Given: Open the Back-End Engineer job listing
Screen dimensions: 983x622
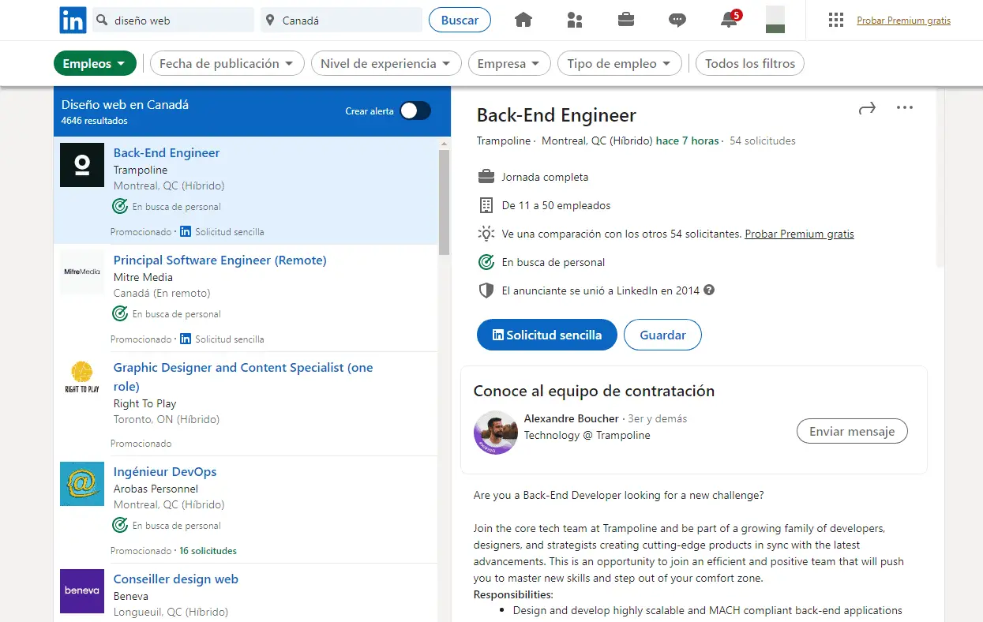Looking at the screenshot, I should (x=167, y=153).
